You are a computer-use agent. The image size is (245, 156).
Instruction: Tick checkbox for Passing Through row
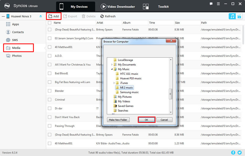coord(50,126)
